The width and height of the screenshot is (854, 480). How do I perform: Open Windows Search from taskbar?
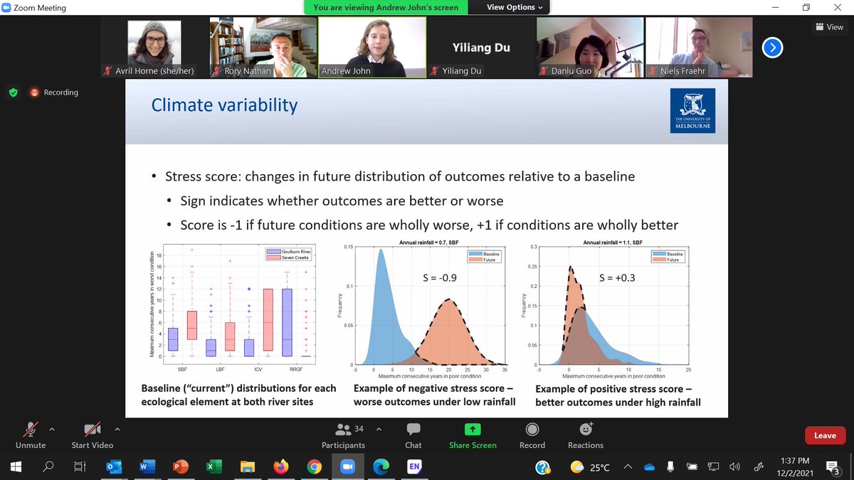(x=47, y=467)
